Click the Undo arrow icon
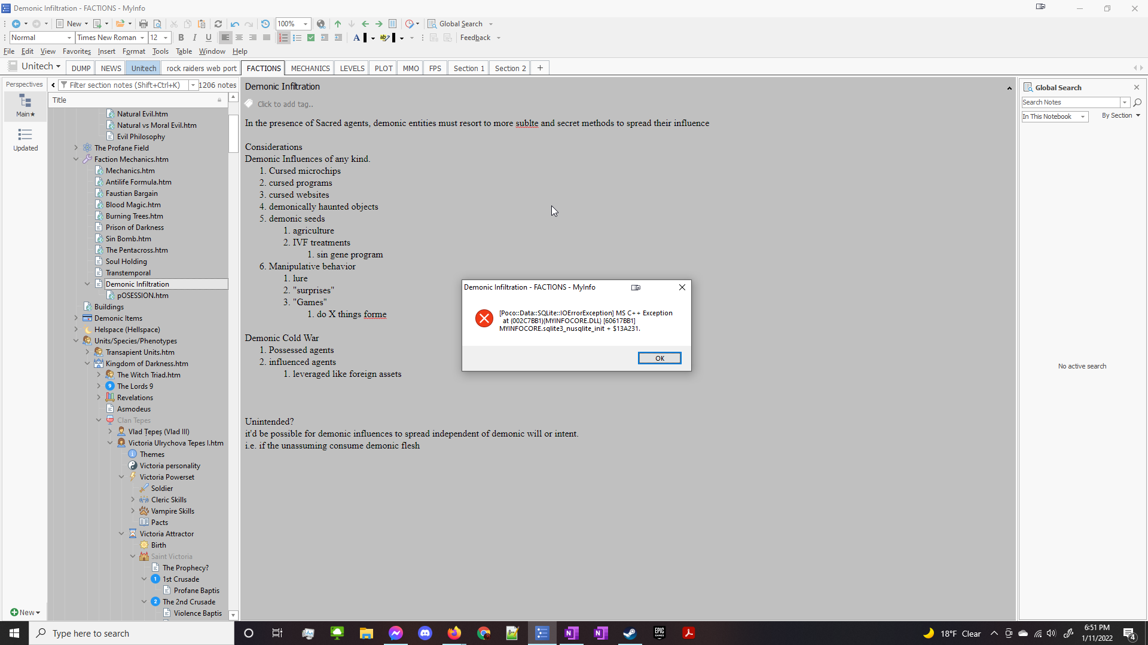The width and height of the screenshot is (1148, 645). coord(234,24)
